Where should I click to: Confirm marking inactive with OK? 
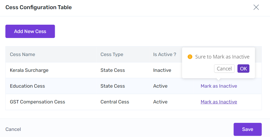point(243,69)
